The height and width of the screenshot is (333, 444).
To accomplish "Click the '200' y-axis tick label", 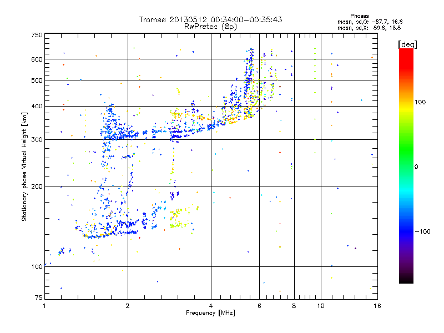I will pos(37,186).
